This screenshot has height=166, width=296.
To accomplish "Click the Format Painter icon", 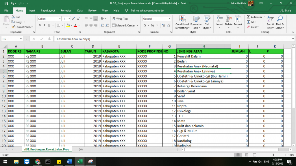I will point(13,27).
